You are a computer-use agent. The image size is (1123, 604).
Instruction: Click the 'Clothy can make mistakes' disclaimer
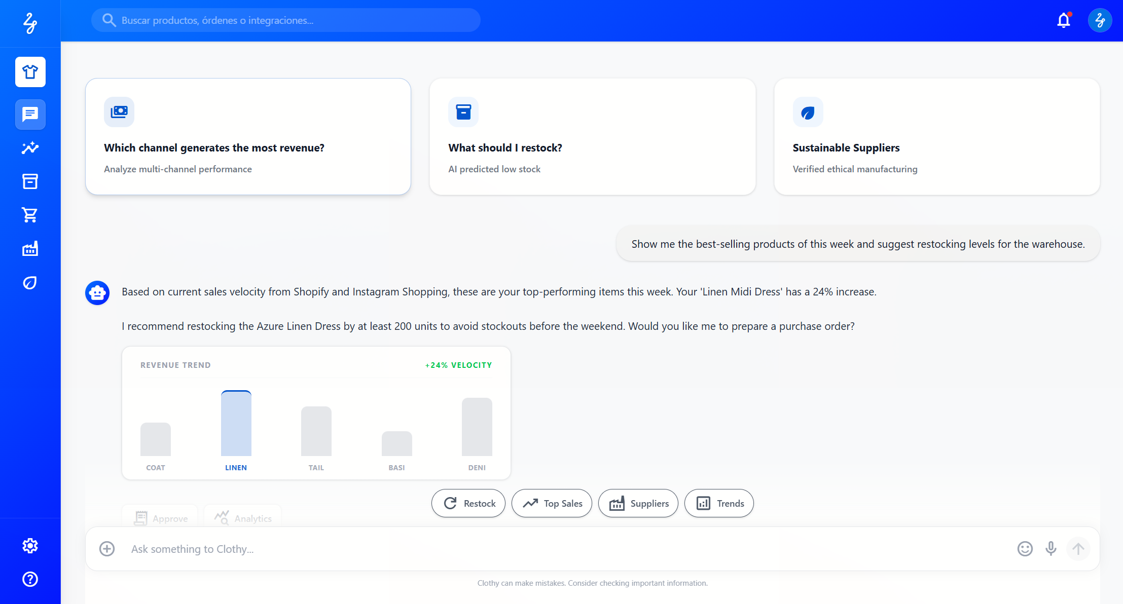click(x=592, y=583)
